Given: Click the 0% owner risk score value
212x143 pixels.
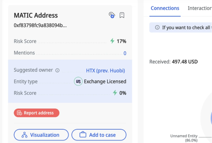Looking at the screenshot, I should pos(123,93).
